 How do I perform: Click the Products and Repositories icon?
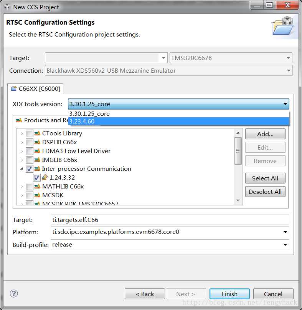(19, 120)
